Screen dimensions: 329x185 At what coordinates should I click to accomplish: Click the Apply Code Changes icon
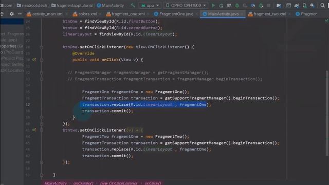(229, 6)
